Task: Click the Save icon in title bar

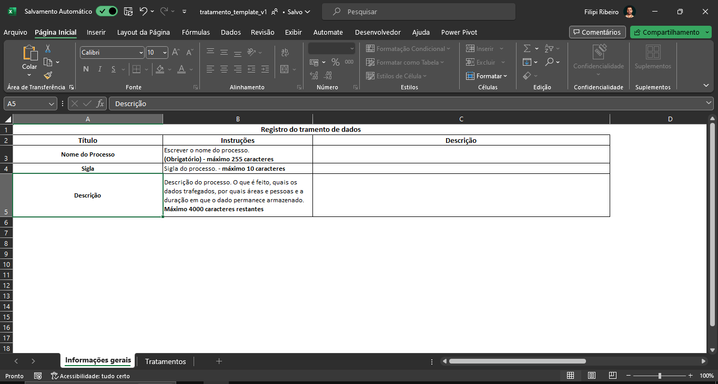Action: [128, 12]
